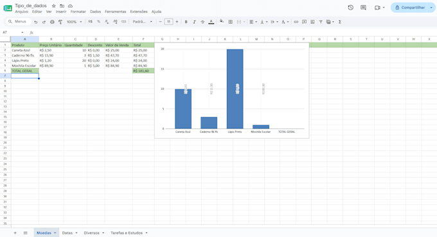Screen dimensions: 437x237
Task: Open version history
Action: coord(351,8)
